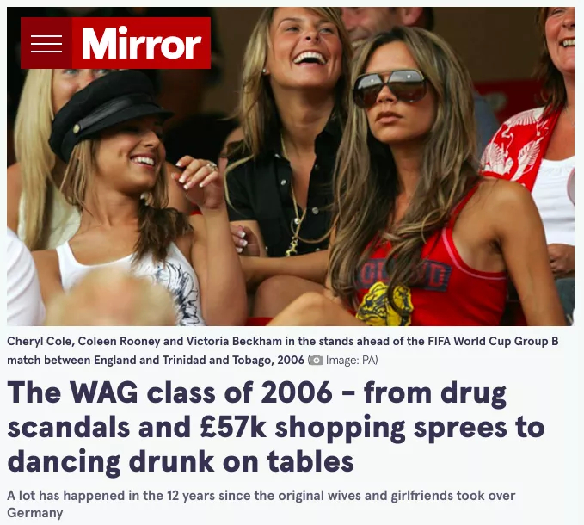Click the white printed tank top in photo
The image size is (584, 525).
[136, 278]
